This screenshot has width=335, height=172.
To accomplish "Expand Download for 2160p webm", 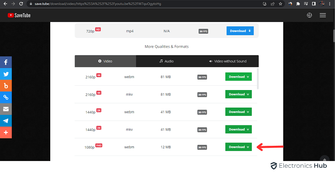I will [x=238, y=77].
